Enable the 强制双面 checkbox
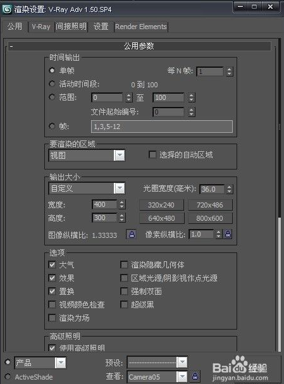Image resolution: width=284 pixels, height=384 pixels. pos(124,291)
